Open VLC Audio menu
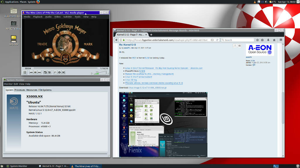 48,17
